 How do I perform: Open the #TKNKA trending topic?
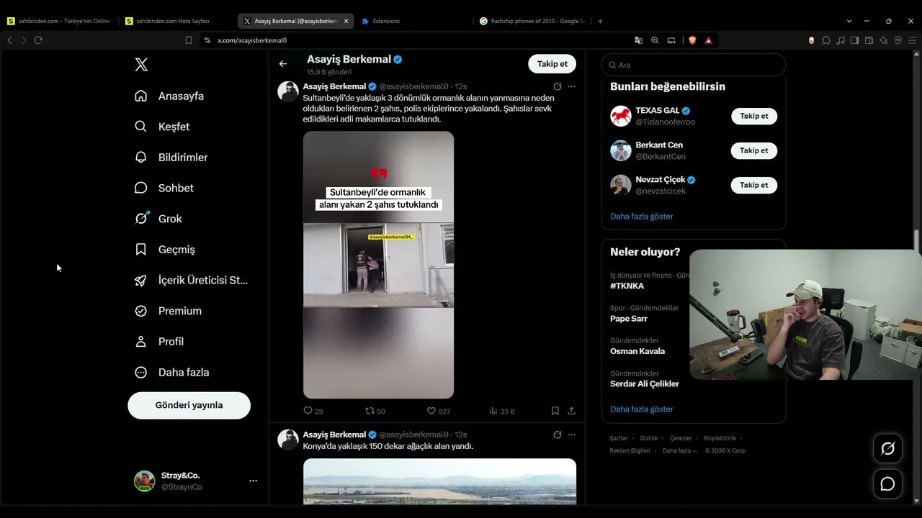(x=627, y=286)
